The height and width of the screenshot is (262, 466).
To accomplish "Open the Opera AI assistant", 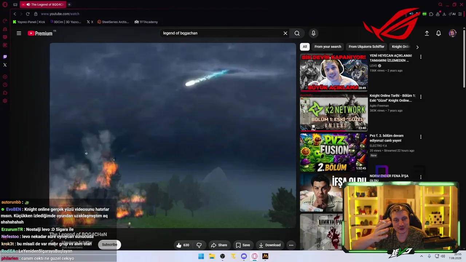I will (453, 14).
